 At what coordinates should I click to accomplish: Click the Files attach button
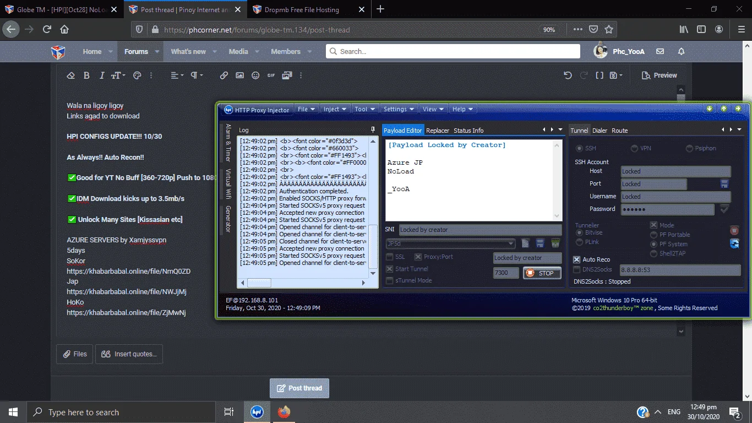click(74, 354)
